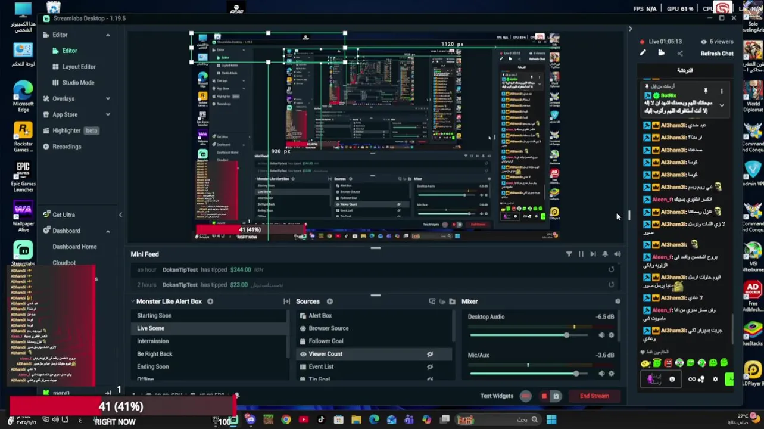764x429 pixels.
Task: Open pinned BotRix message options menu
Action: [721, 91]
